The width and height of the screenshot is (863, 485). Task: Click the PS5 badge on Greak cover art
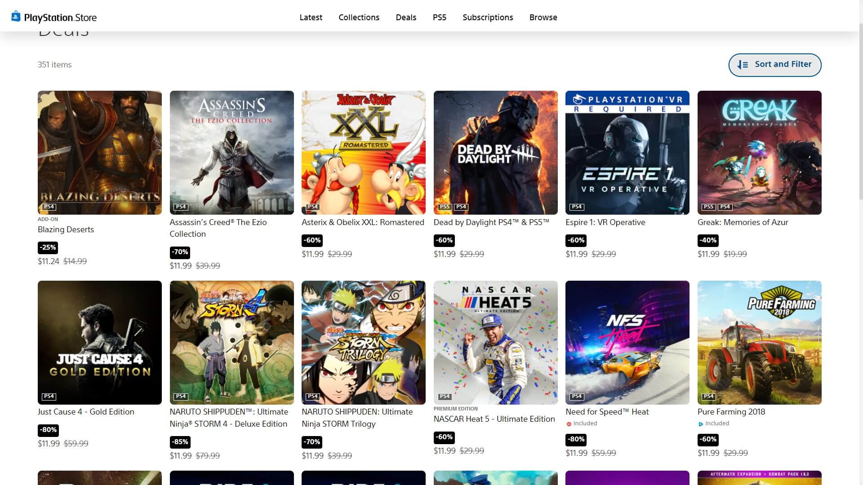pyautogui.click(x=708, y=207)
